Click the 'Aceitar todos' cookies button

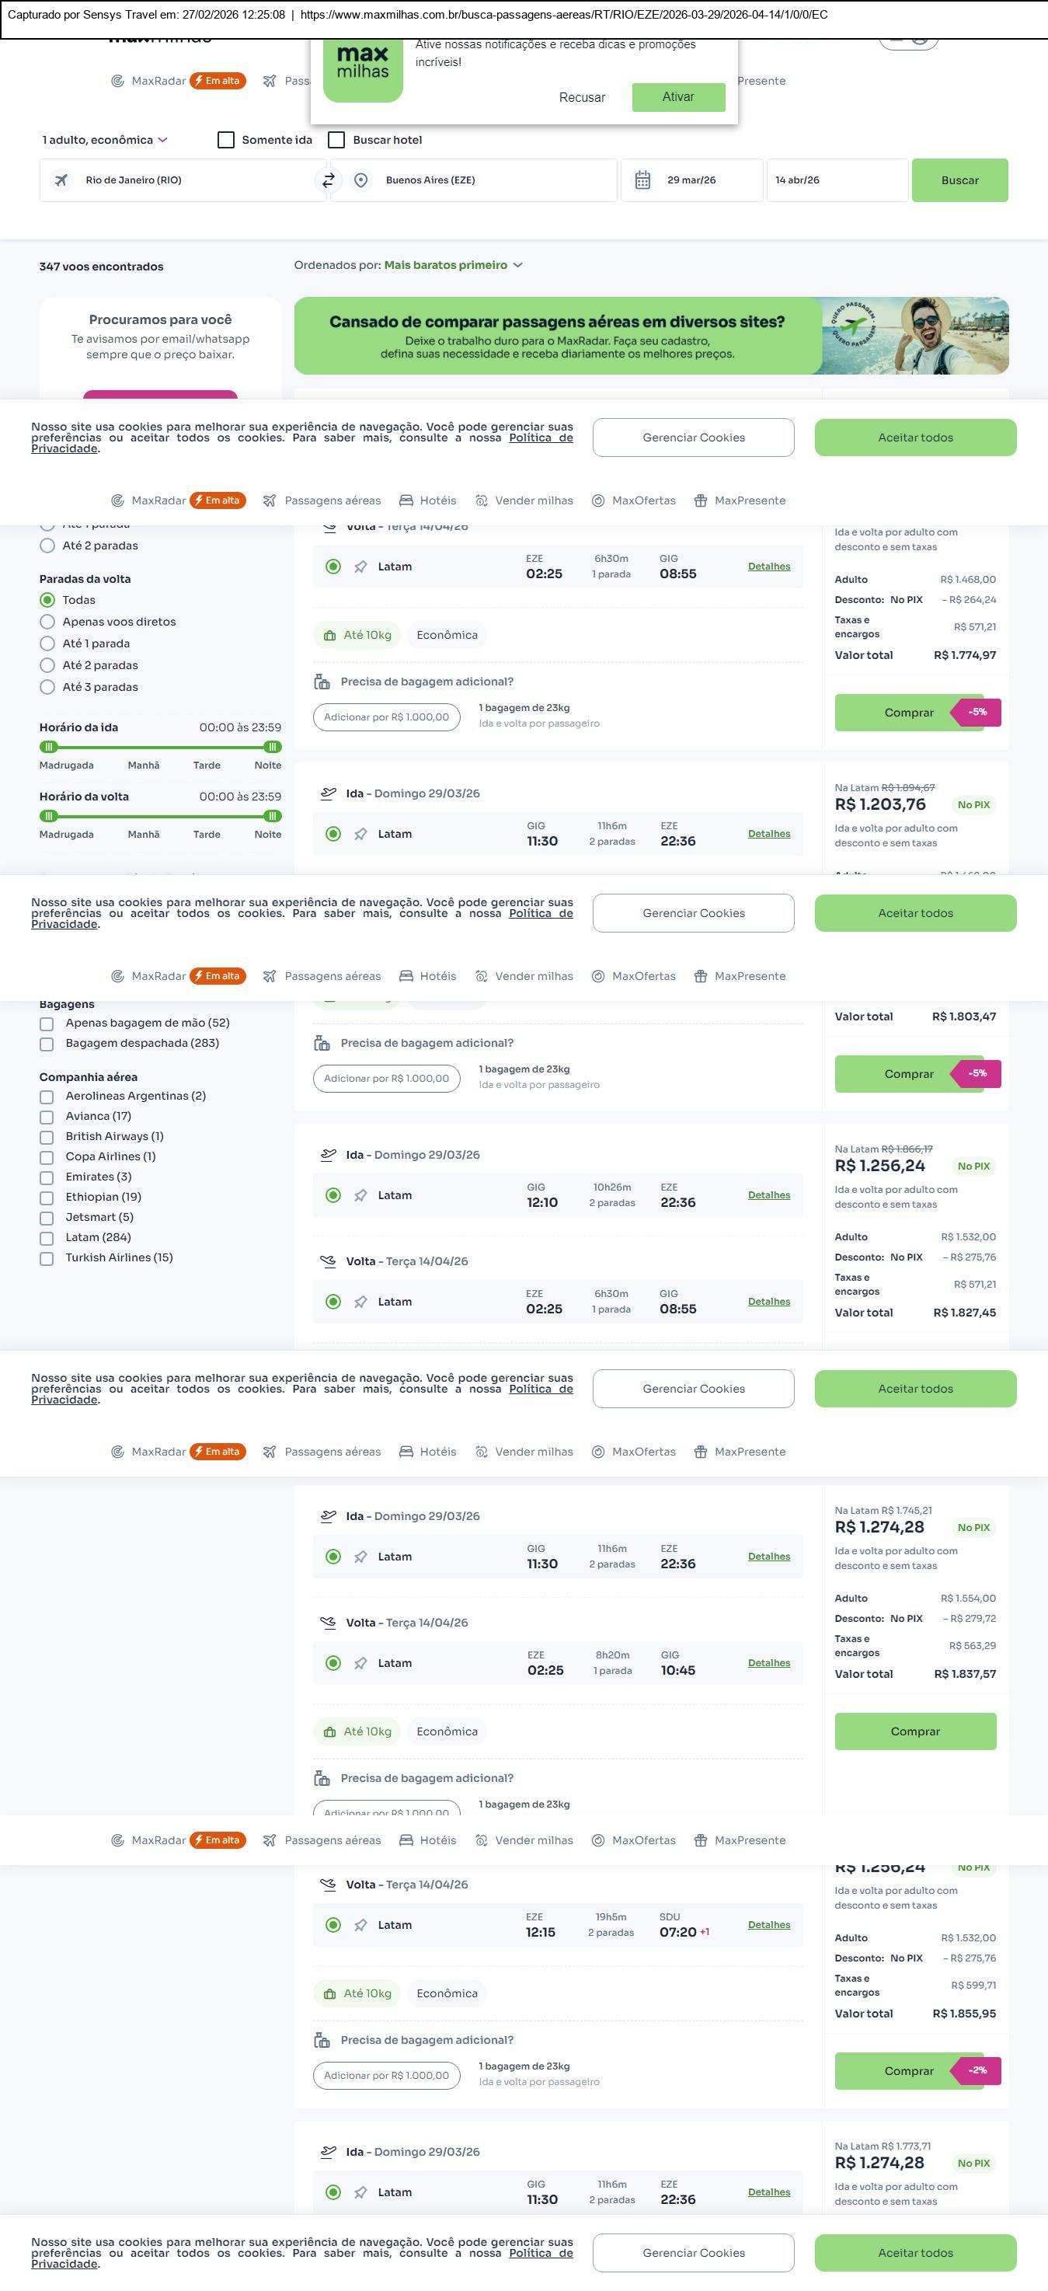(914, 438)
